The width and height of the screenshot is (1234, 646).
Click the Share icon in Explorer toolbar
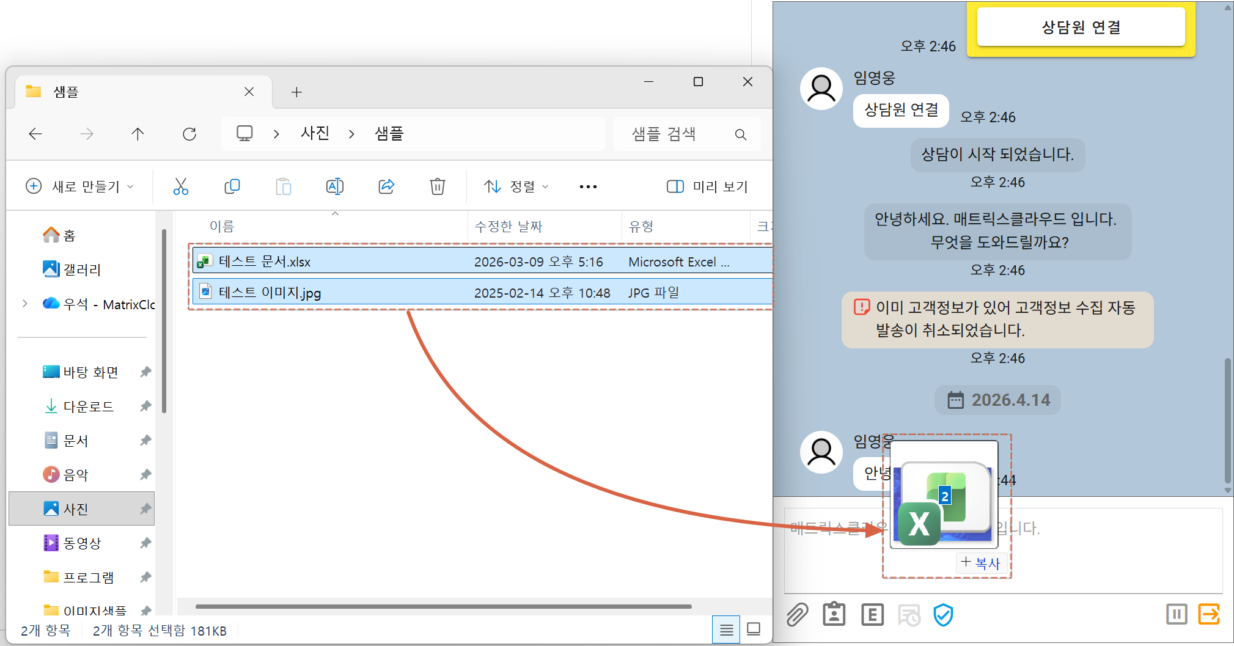386,186
